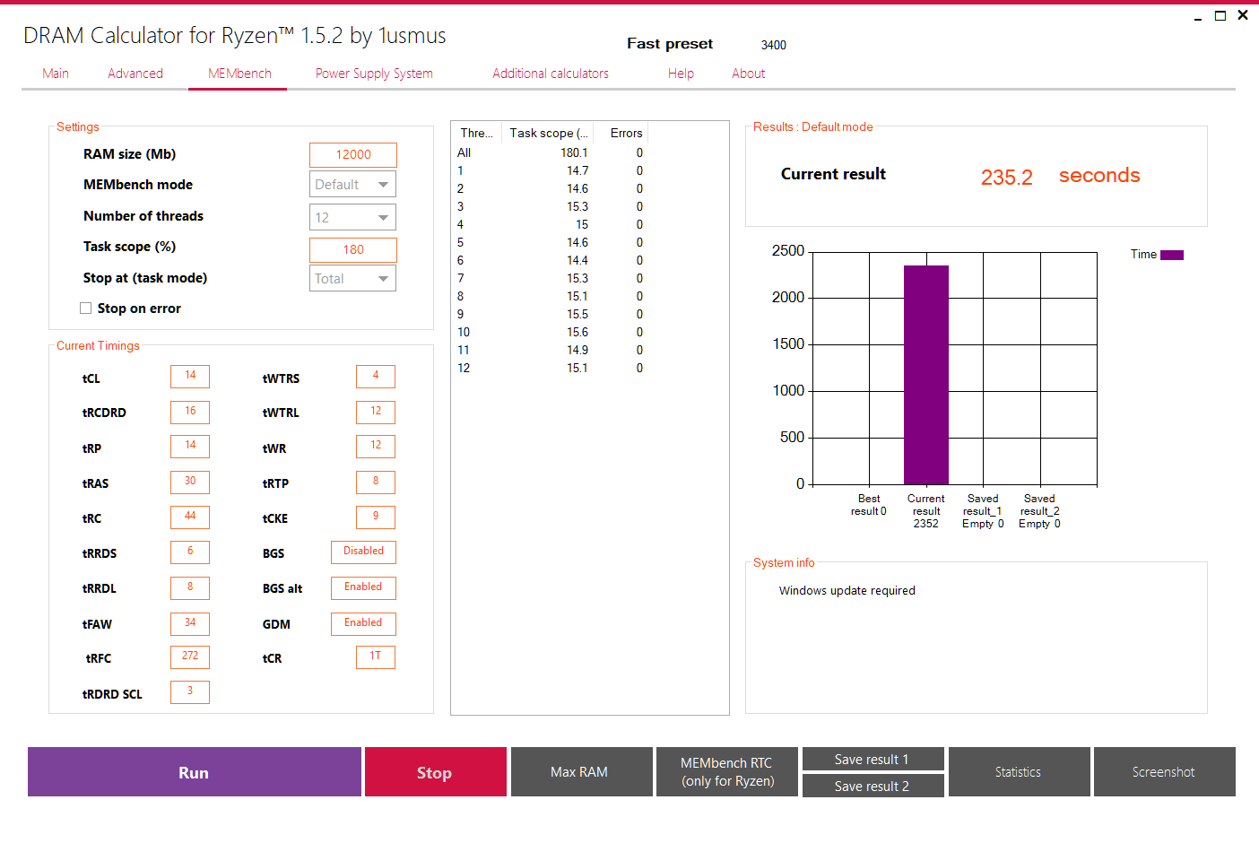
Task: Select the tWR timing value box
Action: 376,447
